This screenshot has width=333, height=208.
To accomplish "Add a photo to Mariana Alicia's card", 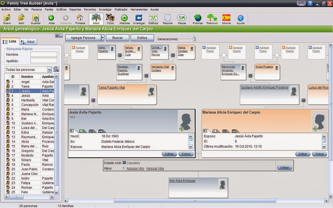I will tap(319, 121).
